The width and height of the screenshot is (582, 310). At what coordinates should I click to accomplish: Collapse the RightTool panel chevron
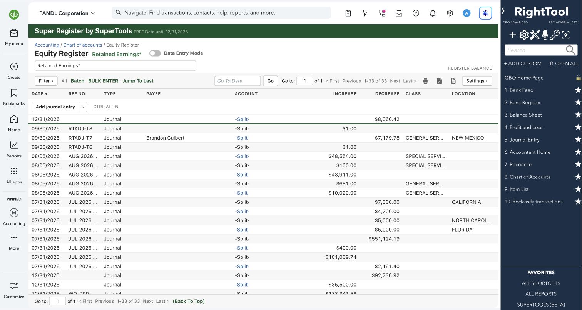[x=503, y=11]
